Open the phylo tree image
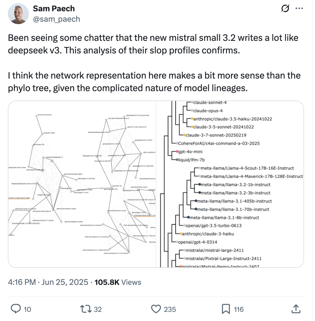 230,184
